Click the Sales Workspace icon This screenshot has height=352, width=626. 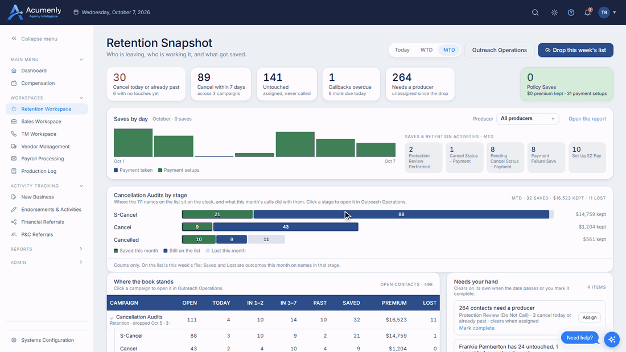pyautogui.click(x=14, y=121)
